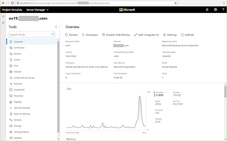Reload the browser page
This screenshot has height=141, width=227.
[12, 3]
